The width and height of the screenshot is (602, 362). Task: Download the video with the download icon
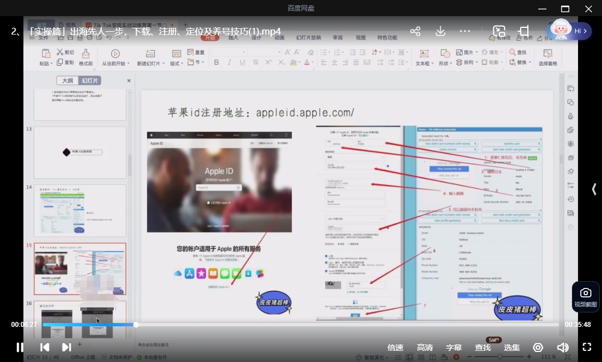click(x=440, y=31)
